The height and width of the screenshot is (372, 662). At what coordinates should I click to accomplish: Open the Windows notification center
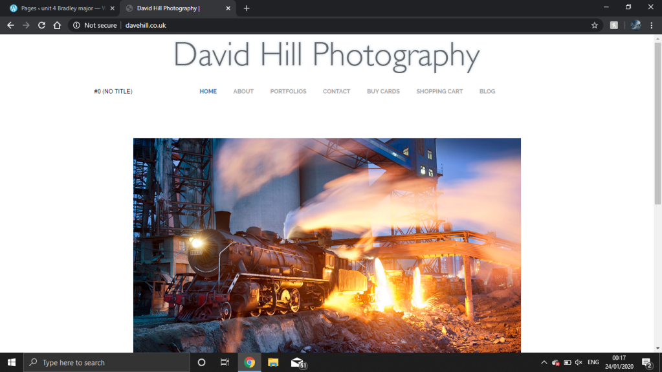pyautogui.click(x=646, y=362)
